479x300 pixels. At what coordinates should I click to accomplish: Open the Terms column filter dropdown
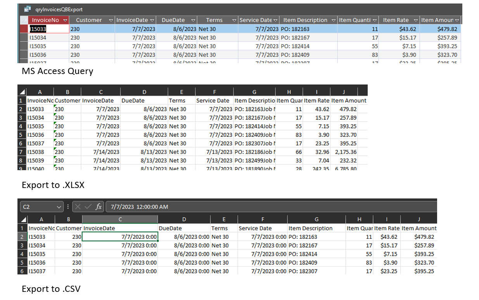(x=234, y=20)
